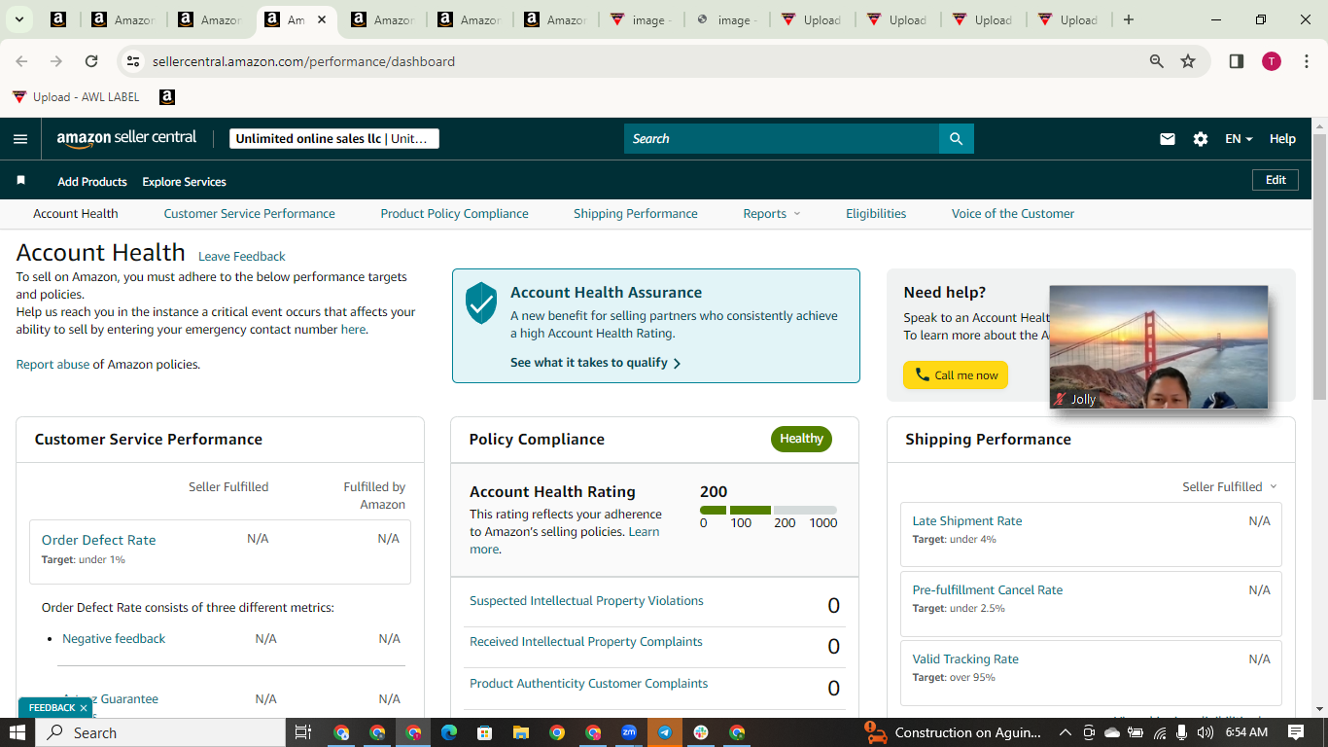Open a new browser tab with the plus icon

1129,19
